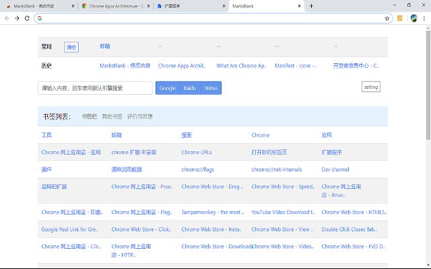431x269 pixels.
Task: Open Tampermonkey - the most.. bookmark
Action: (213, 213)
